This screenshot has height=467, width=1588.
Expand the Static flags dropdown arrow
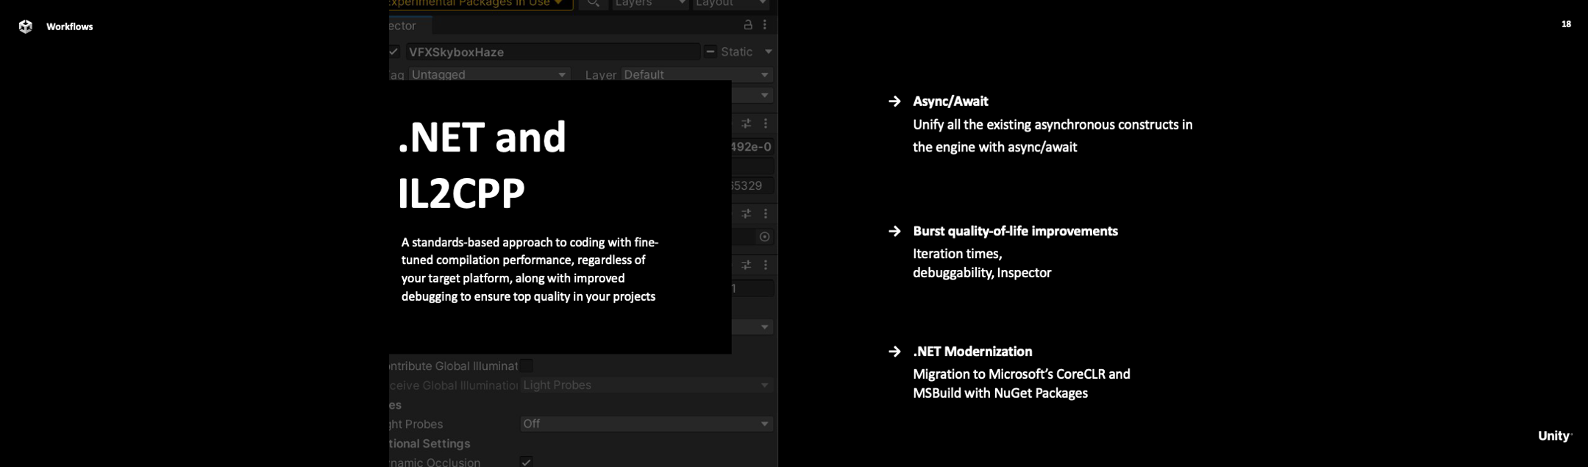pyautogui.click(x=768, y=51)
